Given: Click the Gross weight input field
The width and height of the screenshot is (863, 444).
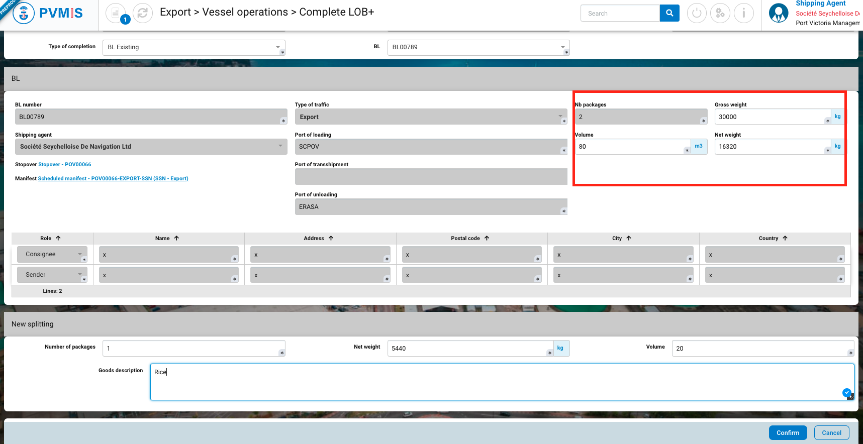Looking at the screenshot, I should (770, 117).
